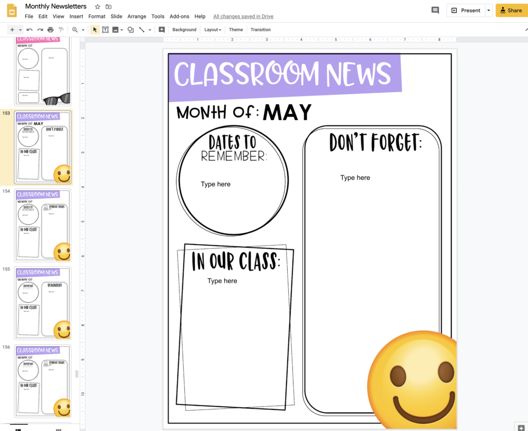Add a new slide with plus icon
Image resolution: width=528 pixels, height=431 pixels.
pos(12,29)
